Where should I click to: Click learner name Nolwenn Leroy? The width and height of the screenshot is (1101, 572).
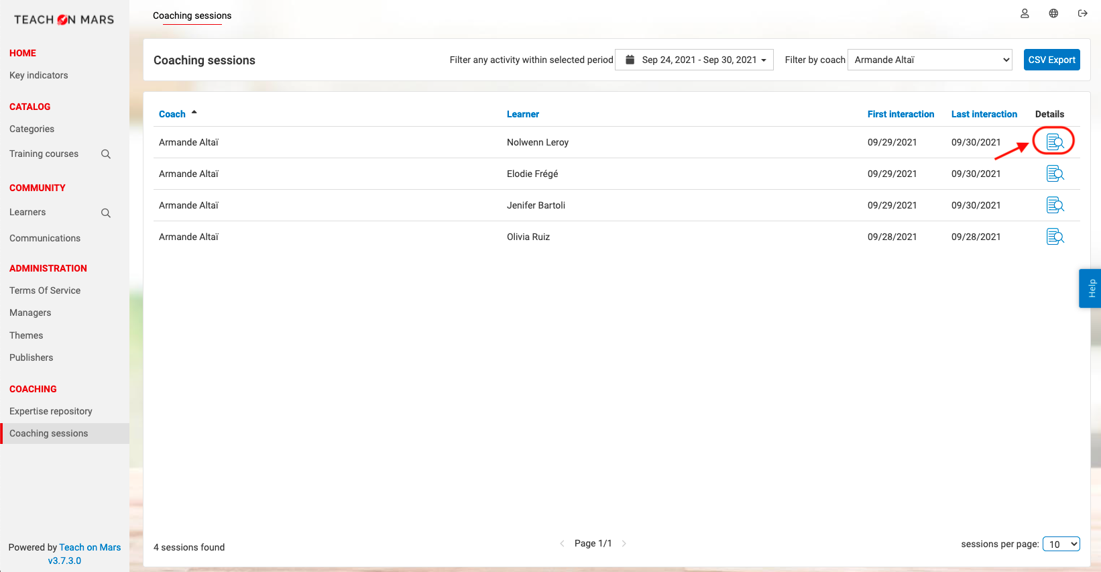click(538, 142)
